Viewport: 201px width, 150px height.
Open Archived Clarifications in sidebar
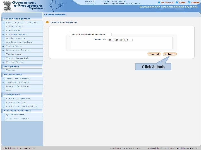pos(19,42)
